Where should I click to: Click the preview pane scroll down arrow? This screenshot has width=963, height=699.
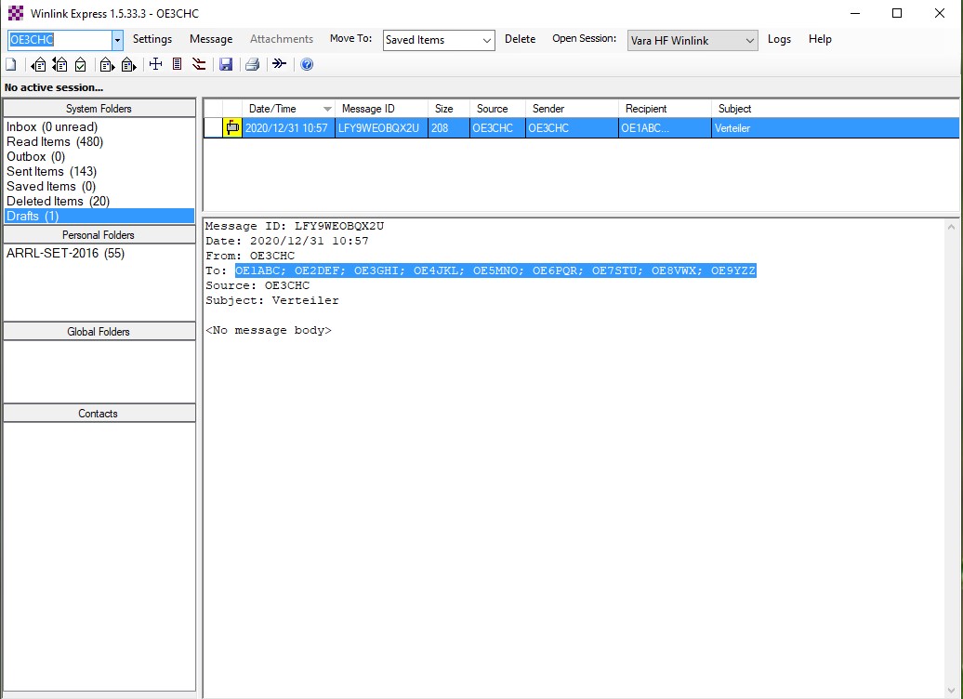(x=951, y=692)
